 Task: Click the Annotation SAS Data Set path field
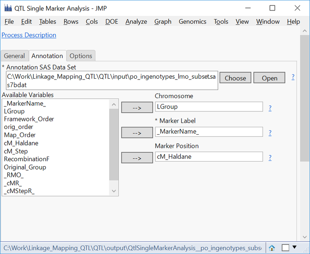[112, 80]
